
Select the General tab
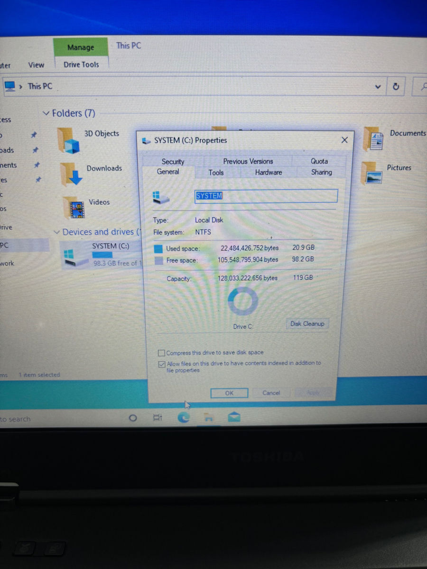[x=168, y=172]
